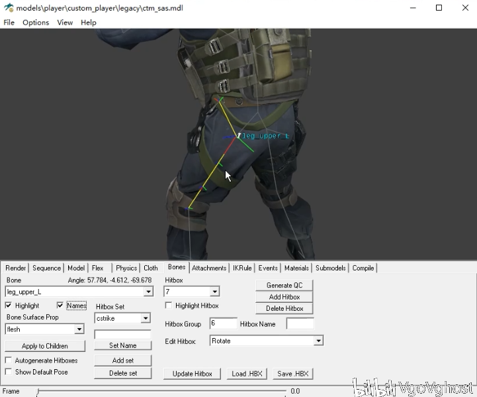
Task: Toggle the Names checkbox
Action: tap(60, 306)
